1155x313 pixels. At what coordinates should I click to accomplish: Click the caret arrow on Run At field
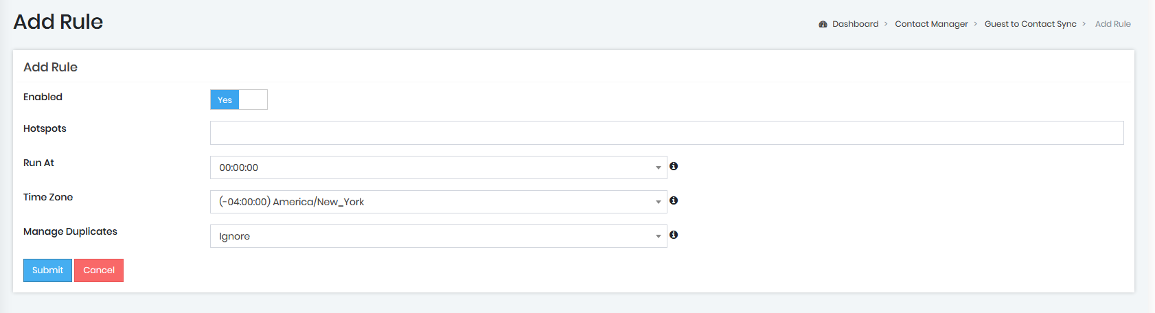coord(658,167)
